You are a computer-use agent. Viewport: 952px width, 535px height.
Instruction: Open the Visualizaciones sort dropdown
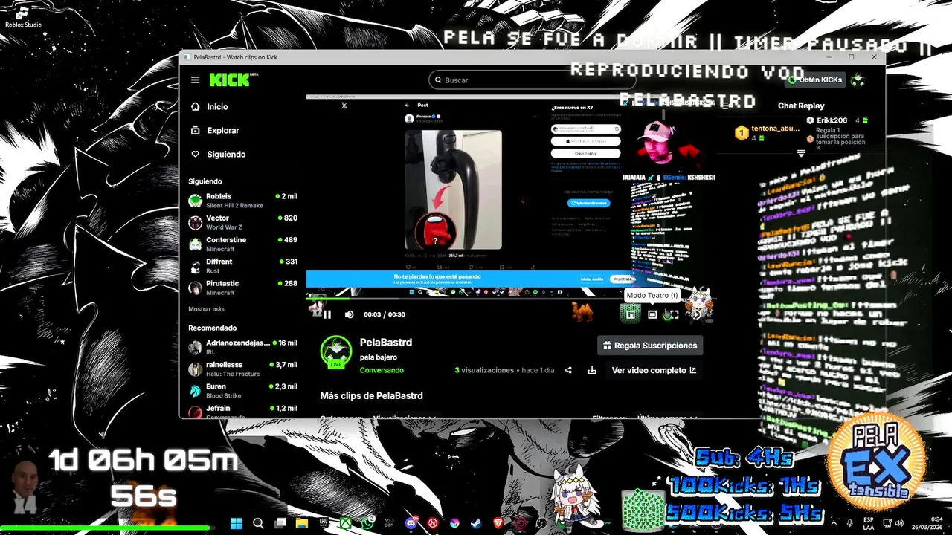(x=404, y=418)
